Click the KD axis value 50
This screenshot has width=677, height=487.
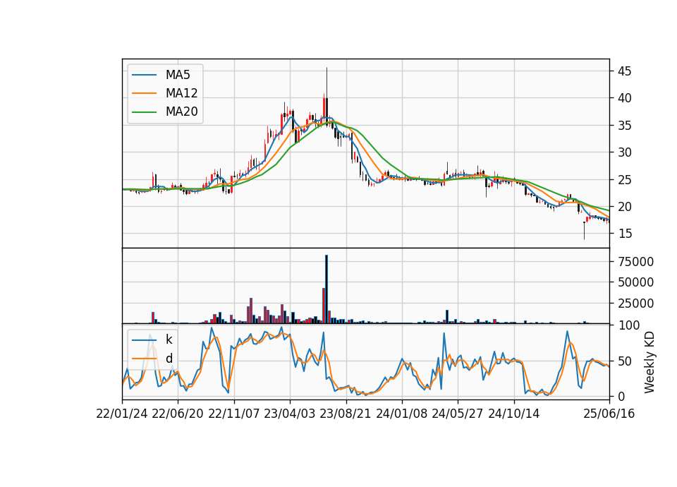click(624, 361)
